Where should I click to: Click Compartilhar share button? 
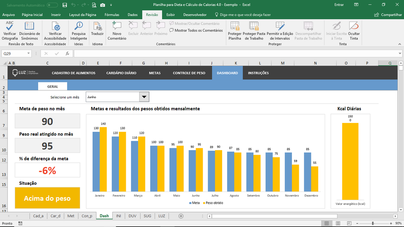pos(388,14)
